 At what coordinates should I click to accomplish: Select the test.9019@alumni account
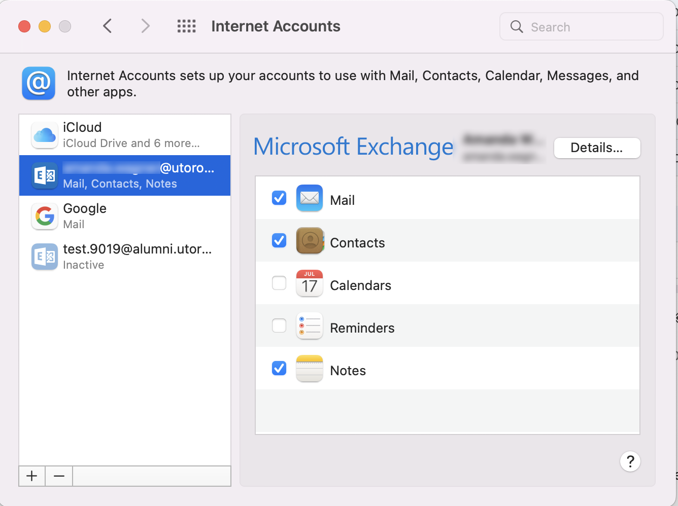click(x=125, y=257)
